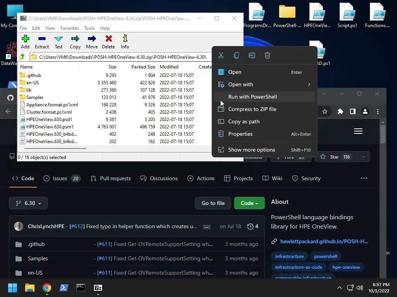Switch to the Issues tab

62,178
